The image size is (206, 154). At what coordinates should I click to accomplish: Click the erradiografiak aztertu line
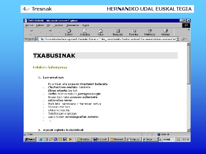(x=73, y=117)
